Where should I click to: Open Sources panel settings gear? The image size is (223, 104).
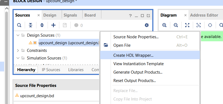pos(147,25)
